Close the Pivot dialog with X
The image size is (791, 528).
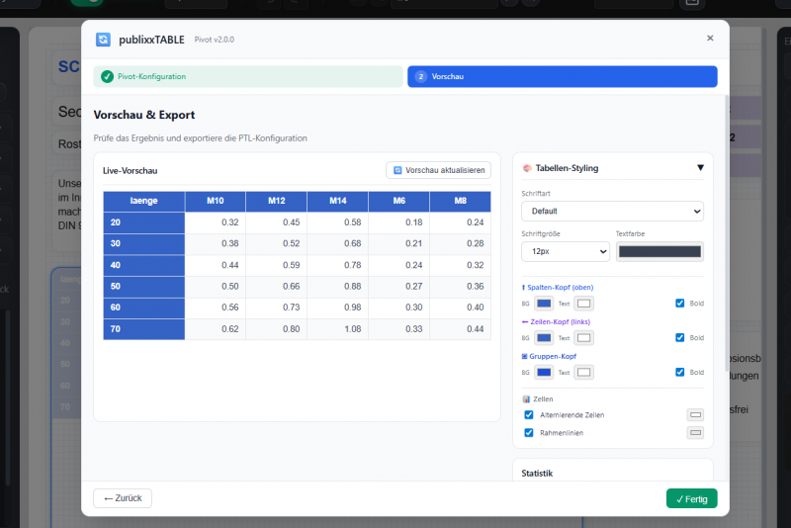click(x=709, y=39)
